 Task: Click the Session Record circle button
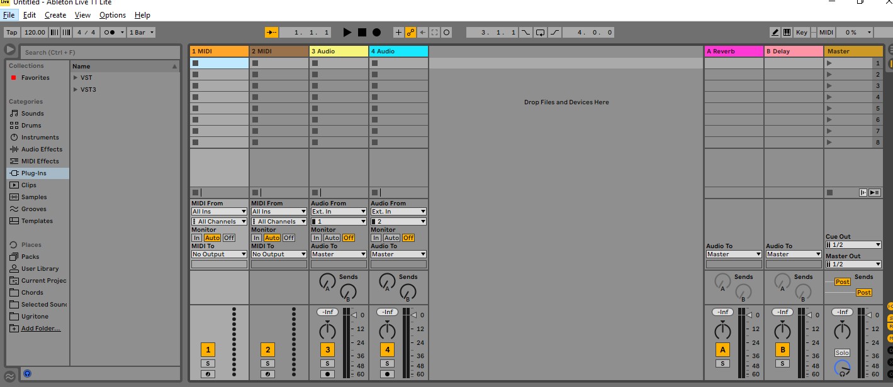click(x=447, y=32)
